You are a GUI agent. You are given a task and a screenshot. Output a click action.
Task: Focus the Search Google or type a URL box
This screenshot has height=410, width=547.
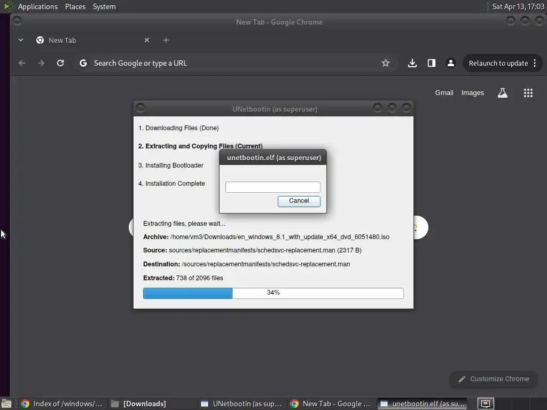(x=236, y=63)
